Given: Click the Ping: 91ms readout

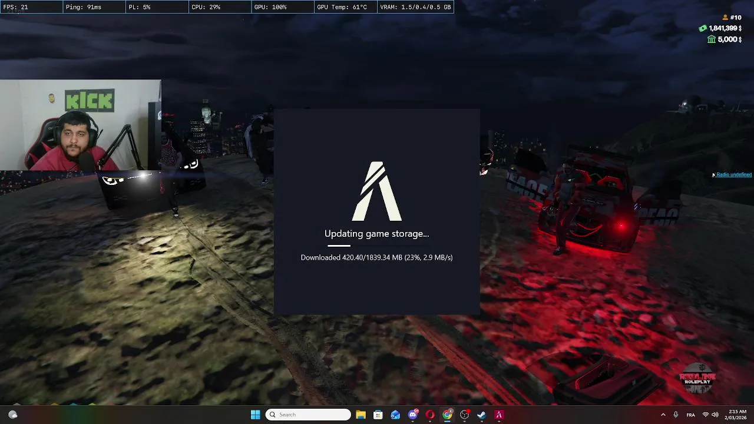Looking at the screenshot, I should (x=94, y=7).
